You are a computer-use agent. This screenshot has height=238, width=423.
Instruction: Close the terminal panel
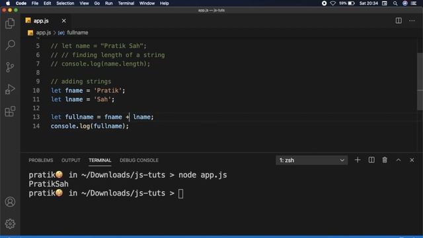click(412, 160)
